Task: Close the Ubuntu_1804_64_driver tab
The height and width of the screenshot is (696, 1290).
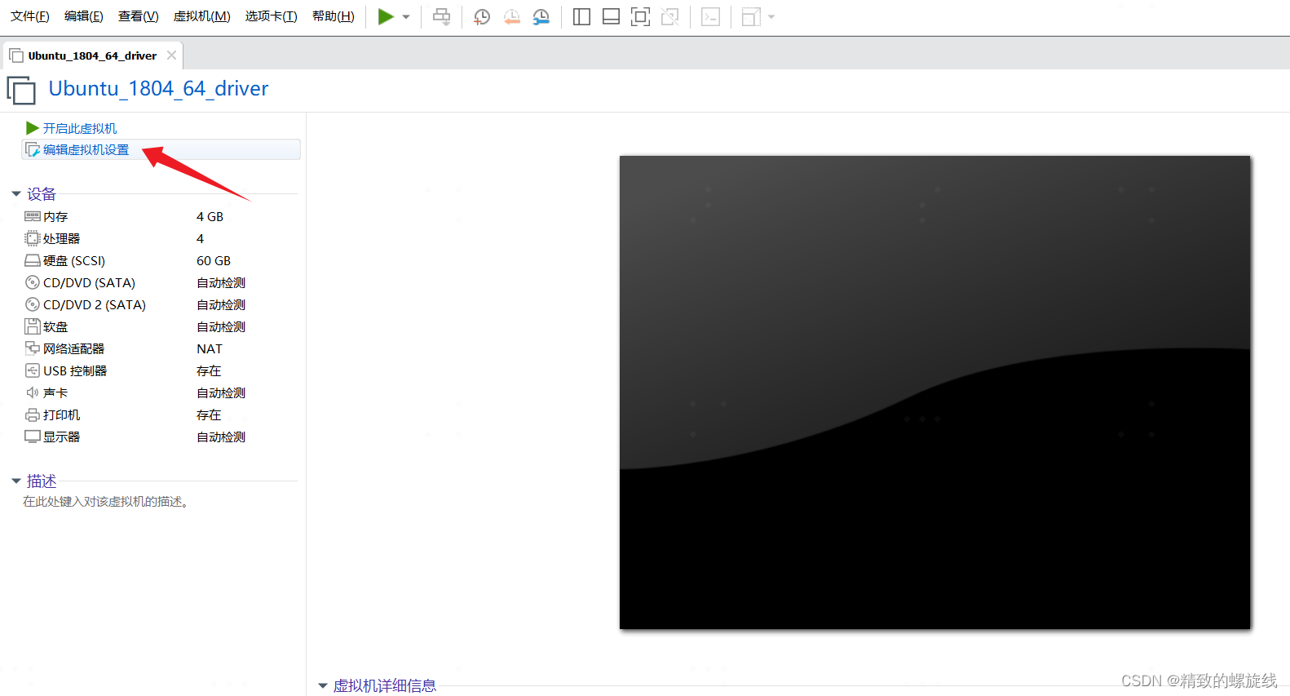Action: [x=171, y=55]
